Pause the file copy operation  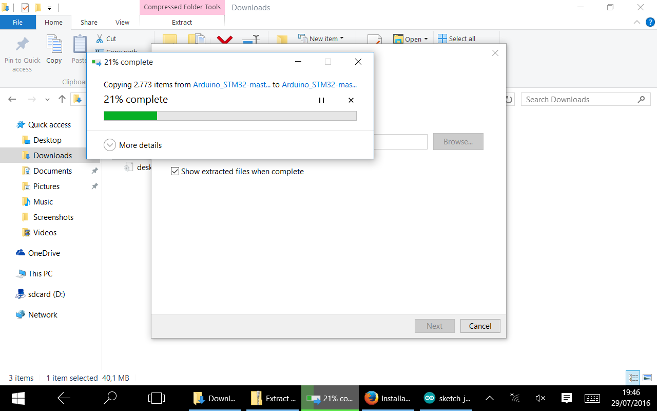tap(321, 100)
